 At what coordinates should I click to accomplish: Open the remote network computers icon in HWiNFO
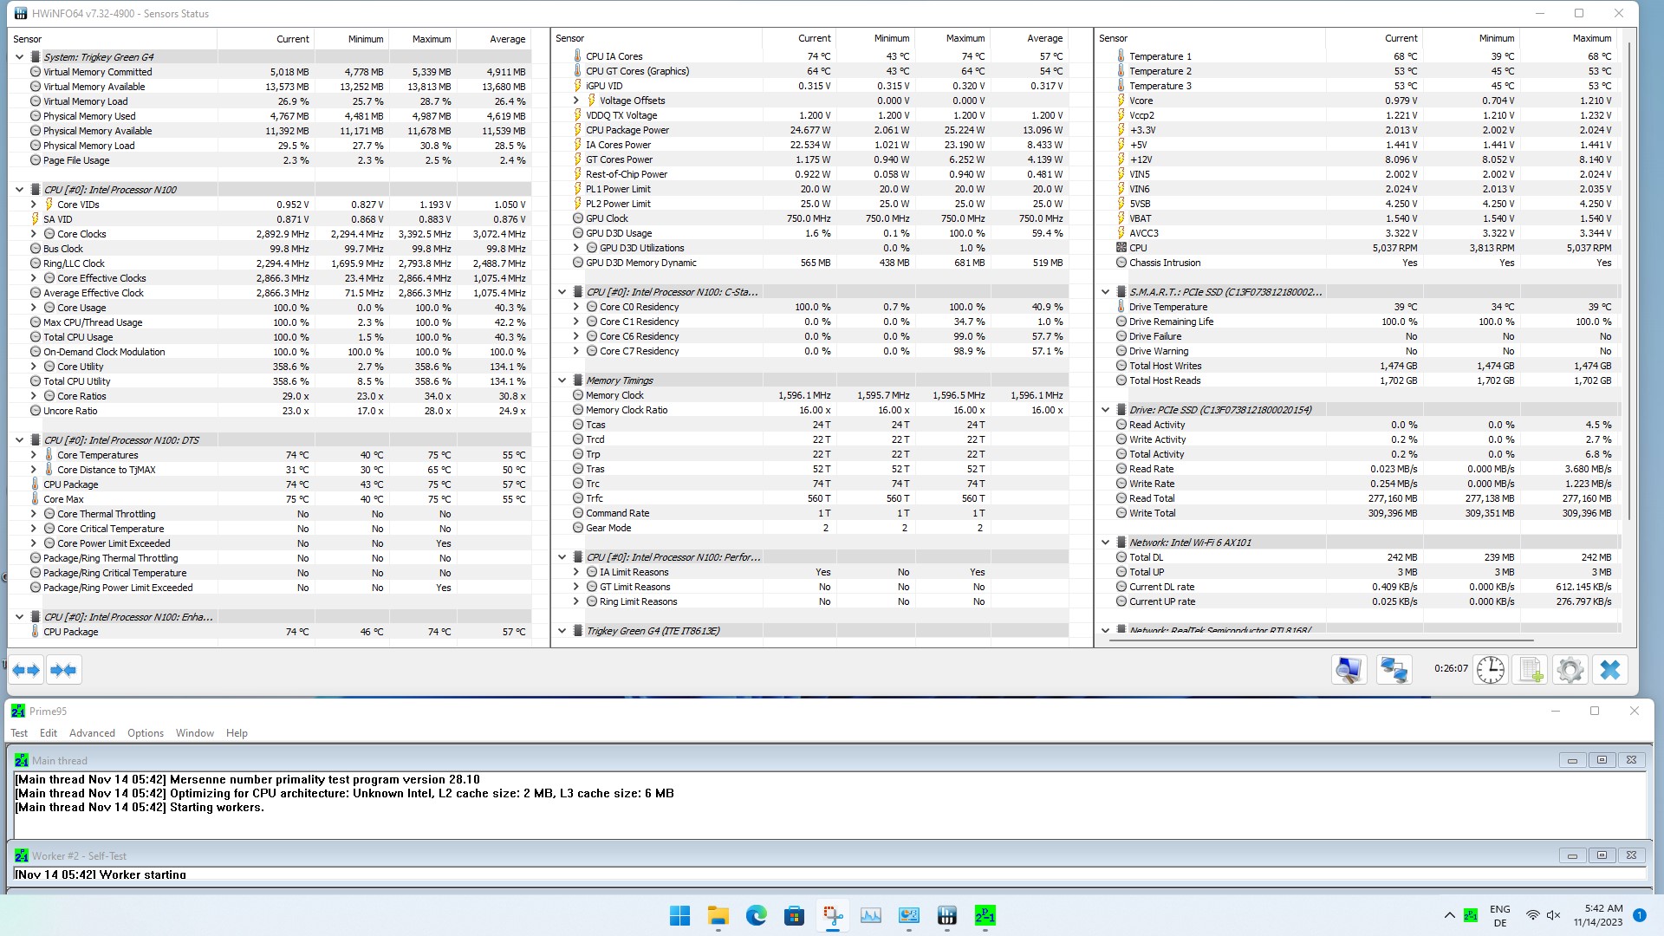(1394, 670)
